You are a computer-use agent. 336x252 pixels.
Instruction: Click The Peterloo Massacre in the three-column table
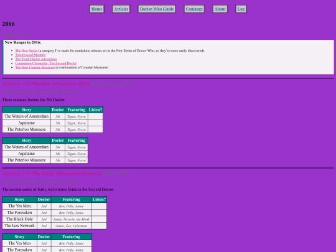pyautogui.click(x=27, y=160)
